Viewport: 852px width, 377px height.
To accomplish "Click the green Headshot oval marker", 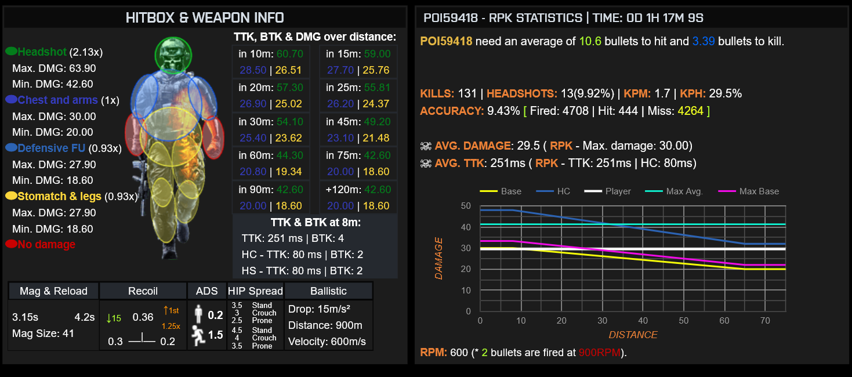I will coord(11,52).
